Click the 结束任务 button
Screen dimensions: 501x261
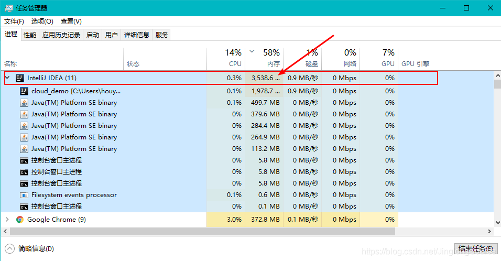point(476,248)
